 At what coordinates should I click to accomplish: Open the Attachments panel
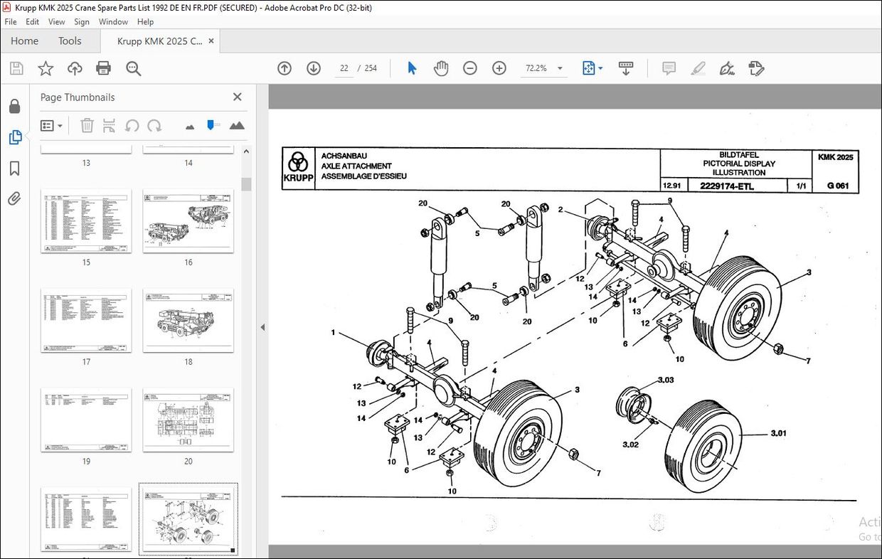(x=15, y=199)
